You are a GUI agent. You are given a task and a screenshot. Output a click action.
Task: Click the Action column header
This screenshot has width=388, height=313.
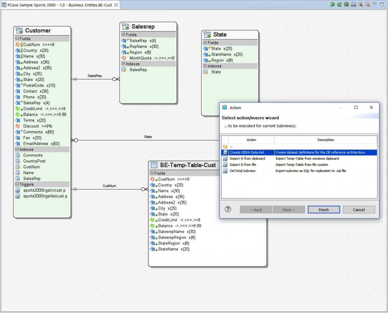(x=251, y=139)
